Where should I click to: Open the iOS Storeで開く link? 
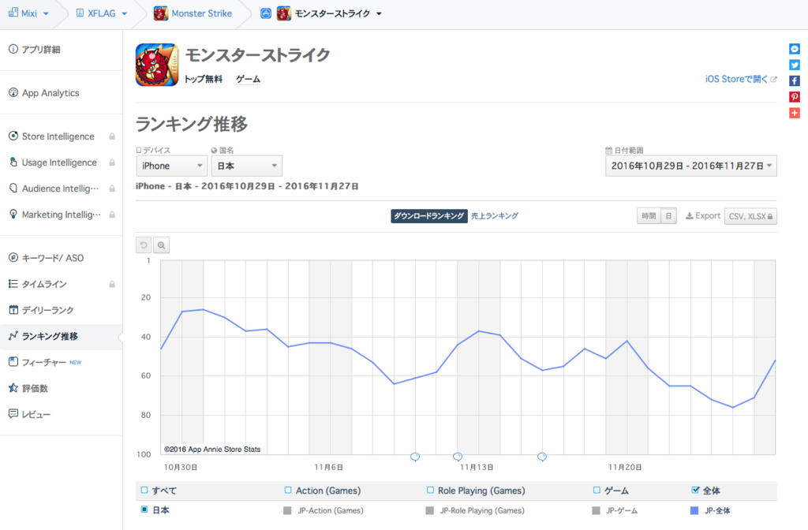(x=740, y=79)
